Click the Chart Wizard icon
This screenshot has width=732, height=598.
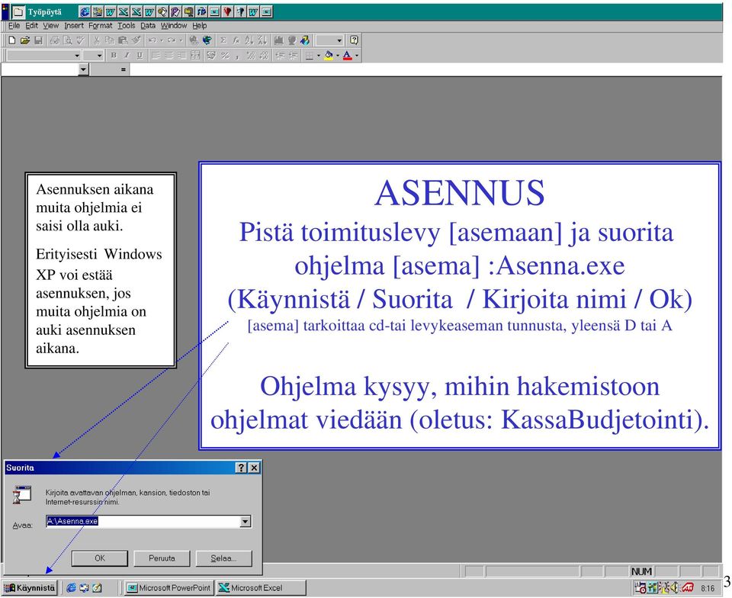(x=279, y=40)
